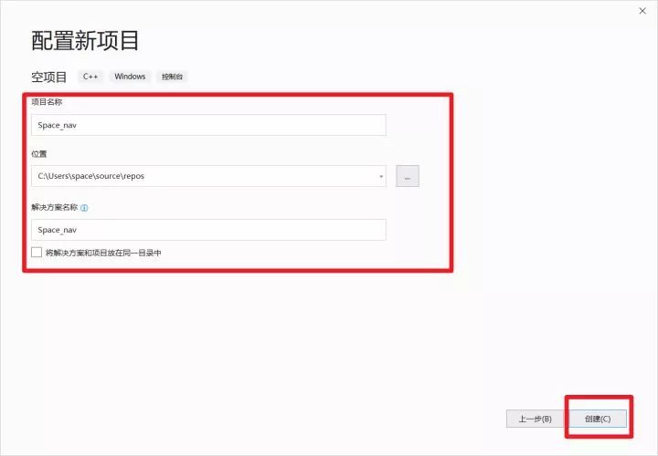The height and width of the screenshot is (456, 658).
Task: Click the solution name info icon
Action: (84, 208)
